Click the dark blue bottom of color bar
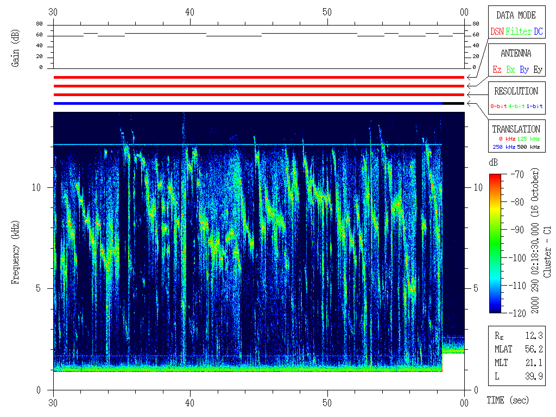The image size is (556, 417). tap(495, 309)
